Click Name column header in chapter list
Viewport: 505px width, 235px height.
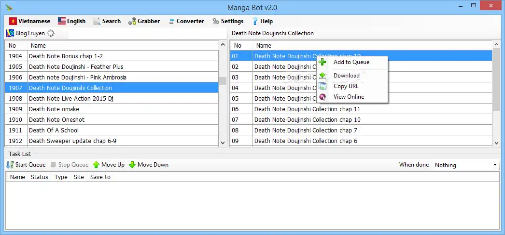[372, 46]
